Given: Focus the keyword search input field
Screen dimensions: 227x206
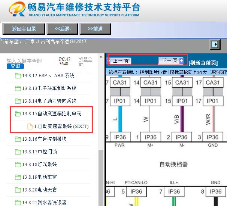Looking at the screenshot, I should (x=24, y=61).
